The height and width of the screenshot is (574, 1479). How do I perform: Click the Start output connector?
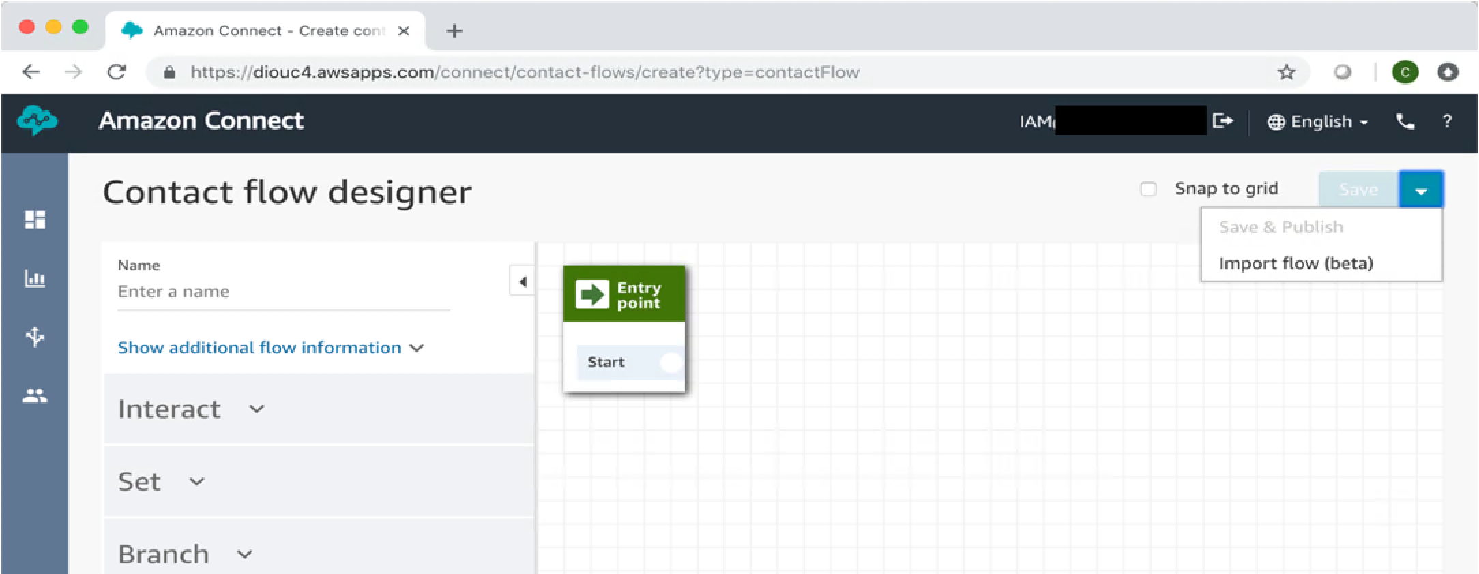point(671,362)
